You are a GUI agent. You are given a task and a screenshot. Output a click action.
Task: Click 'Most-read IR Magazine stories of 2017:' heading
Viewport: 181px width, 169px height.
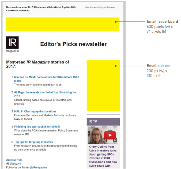37,64
